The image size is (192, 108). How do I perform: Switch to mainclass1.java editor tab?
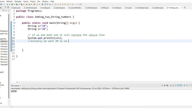[x=142, y=8]
